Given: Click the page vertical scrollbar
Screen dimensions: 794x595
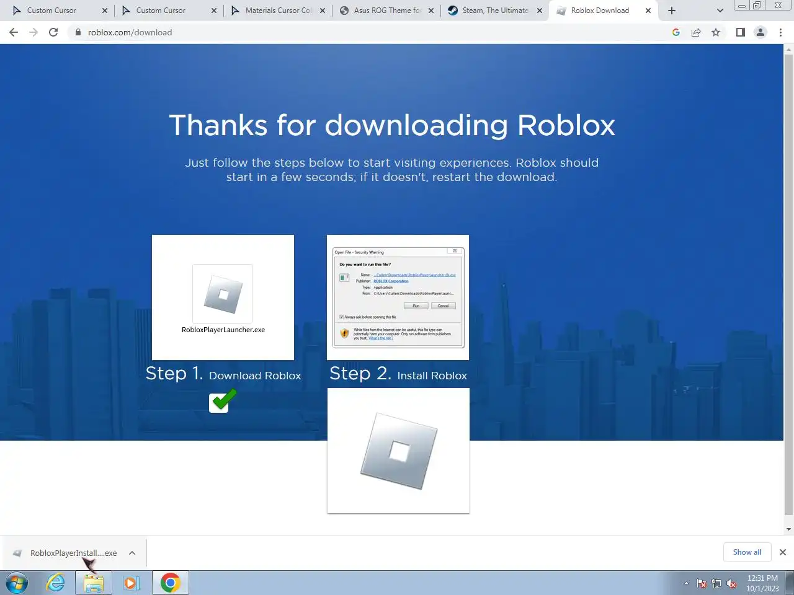Looking at the screenshot, I should click(788, 285).
